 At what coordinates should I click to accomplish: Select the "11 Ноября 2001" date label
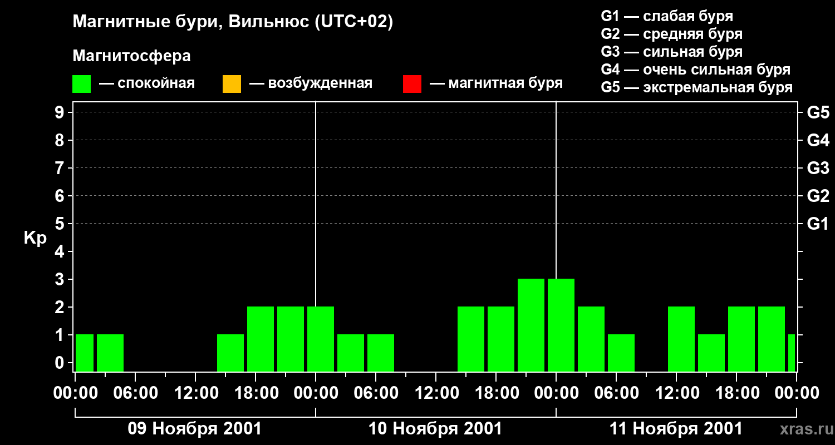coord(676,429)
